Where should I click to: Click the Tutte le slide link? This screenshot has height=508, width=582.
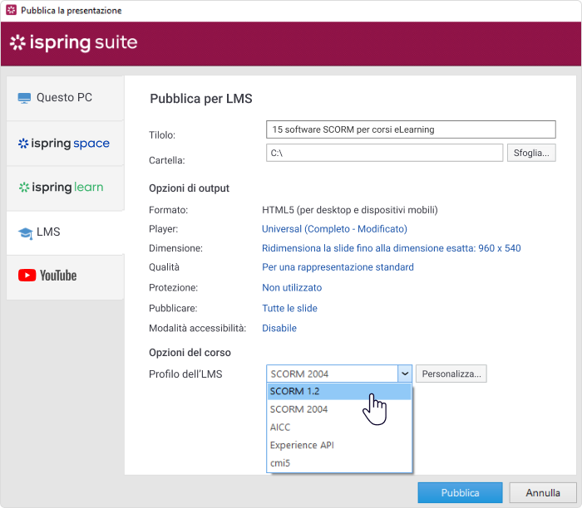pos(289,308)
